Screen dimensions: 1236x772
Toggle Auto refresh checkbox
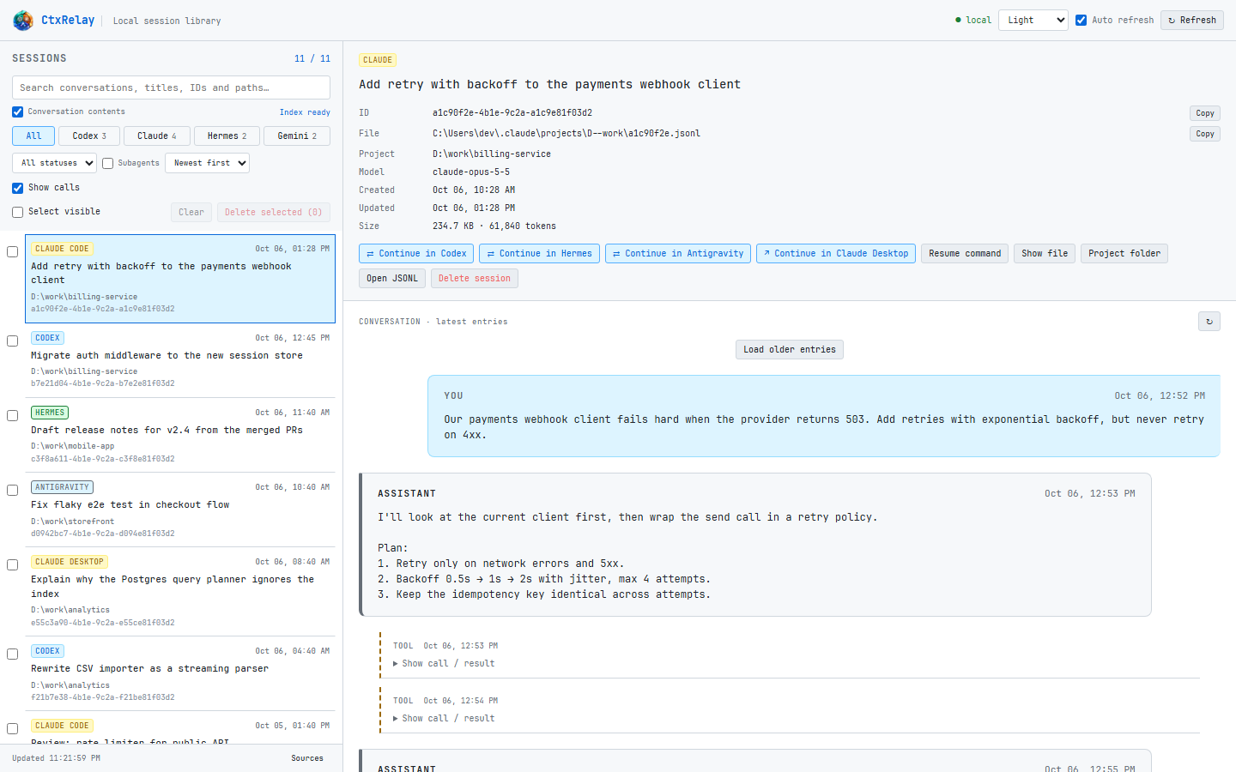coord(1081,20)
